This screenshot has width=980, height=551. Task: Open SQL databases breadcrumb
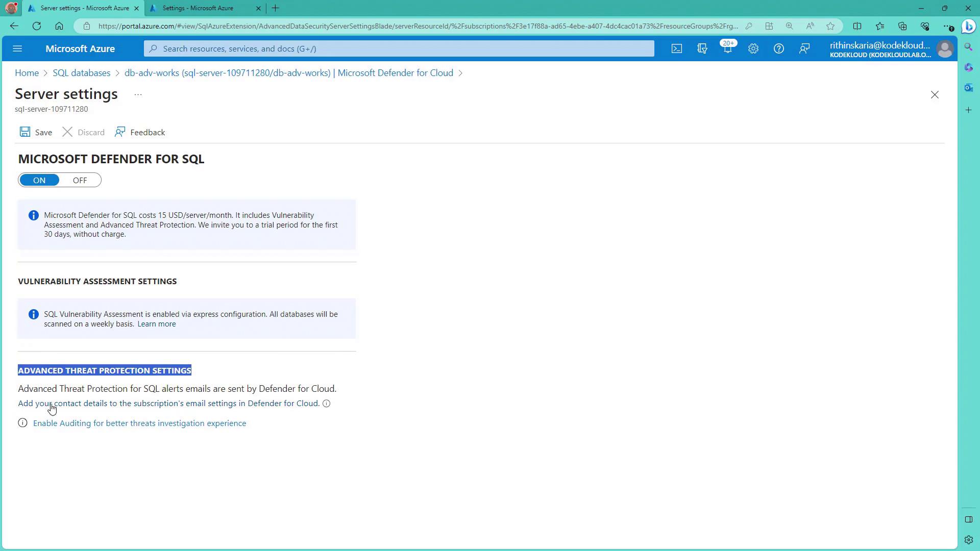[x=82, y=73]
